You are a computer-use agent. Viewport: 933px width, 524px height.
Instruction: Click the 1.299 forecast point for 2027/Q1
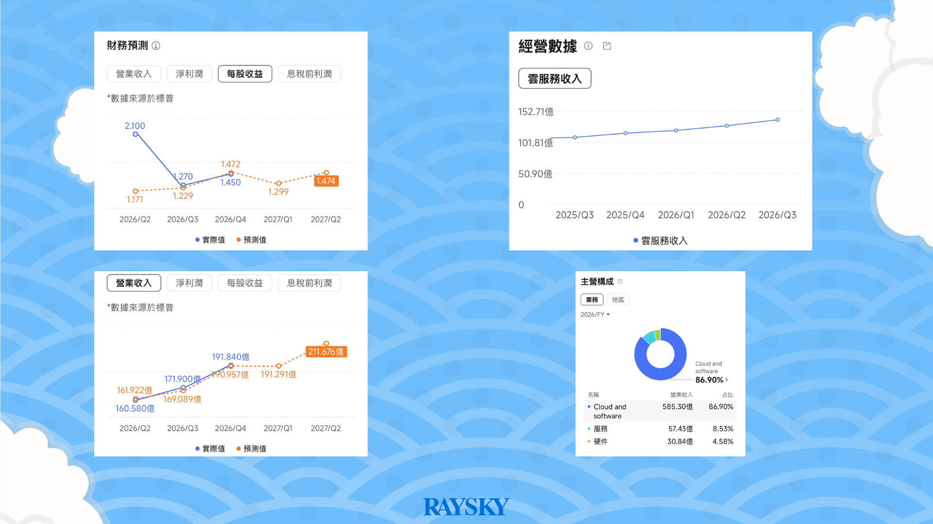[x=278, y=183]
